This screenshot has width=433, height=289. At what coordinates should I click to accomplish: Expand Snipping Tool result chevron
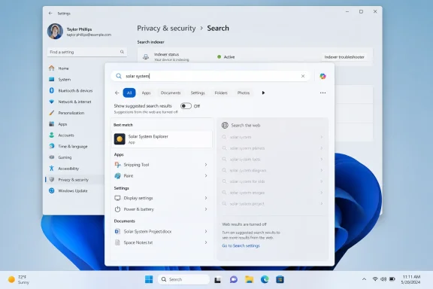click(206, 165)
